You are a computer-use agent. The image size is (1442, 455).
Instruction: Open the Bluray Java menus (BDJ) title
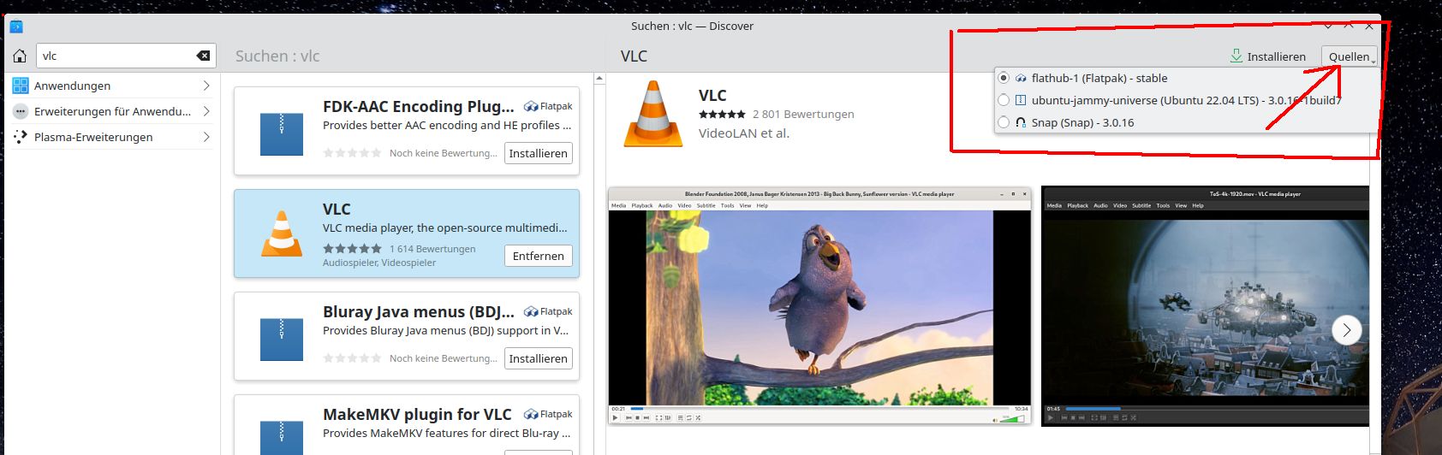(418, 311)
